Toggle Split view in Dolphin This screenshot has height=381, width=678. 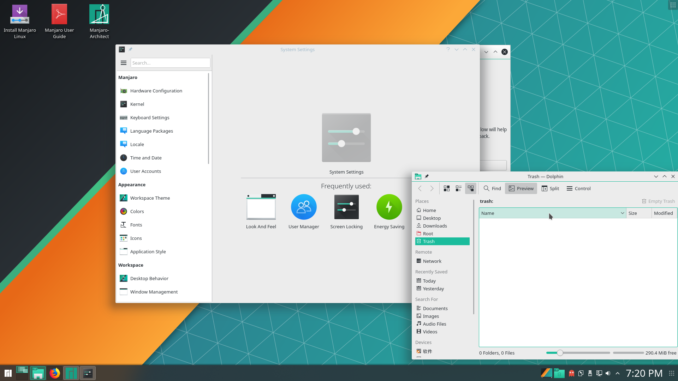coord(550,188)
